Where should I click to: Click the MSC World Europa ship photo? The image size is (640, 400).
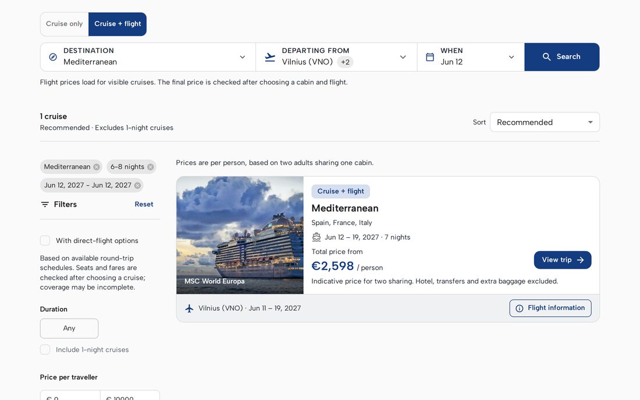[x=240, y=235]
